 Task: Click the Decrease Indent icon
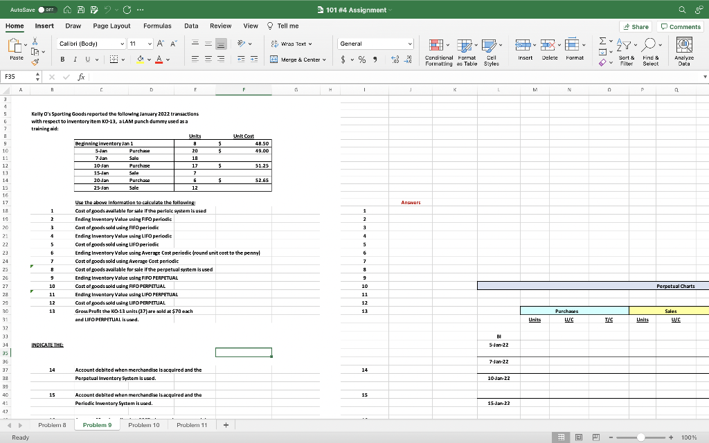point(242,60)
